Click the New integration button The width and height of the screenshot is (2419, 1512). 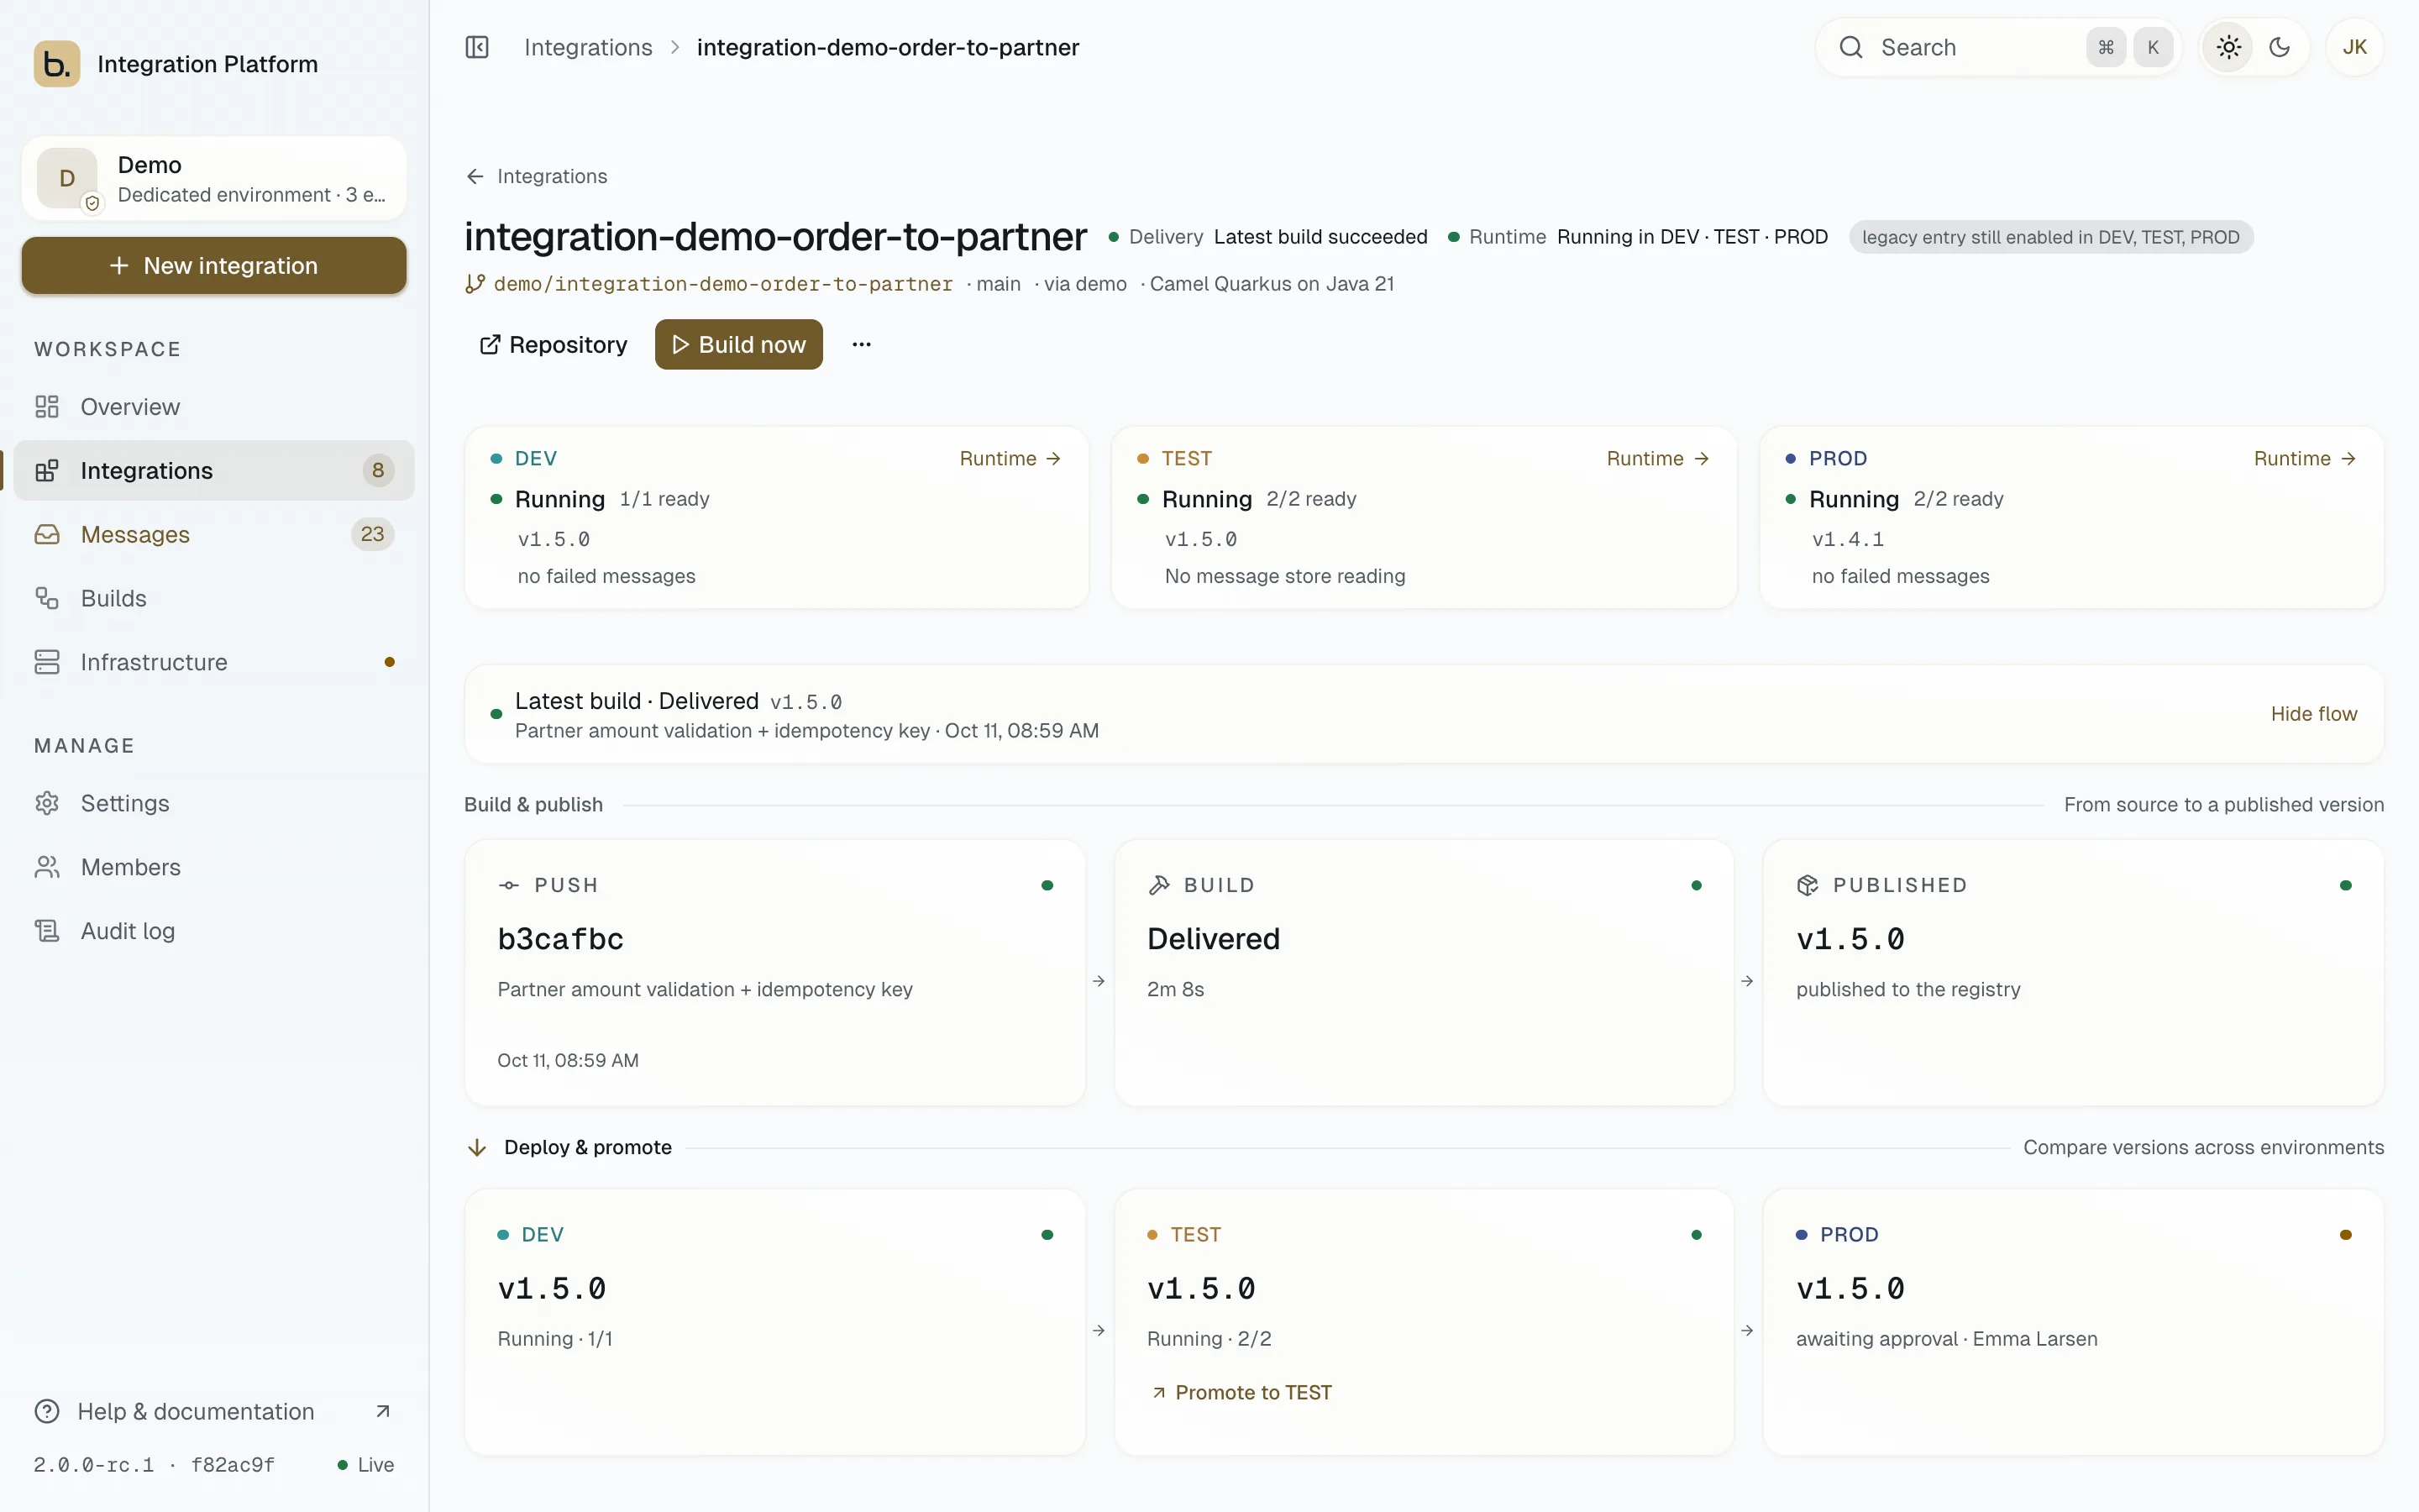[x=214, y=266]
